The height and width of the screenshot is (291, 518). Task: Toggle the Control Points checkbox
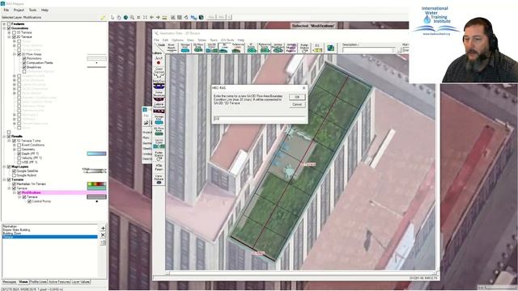[x=29, y=201]
